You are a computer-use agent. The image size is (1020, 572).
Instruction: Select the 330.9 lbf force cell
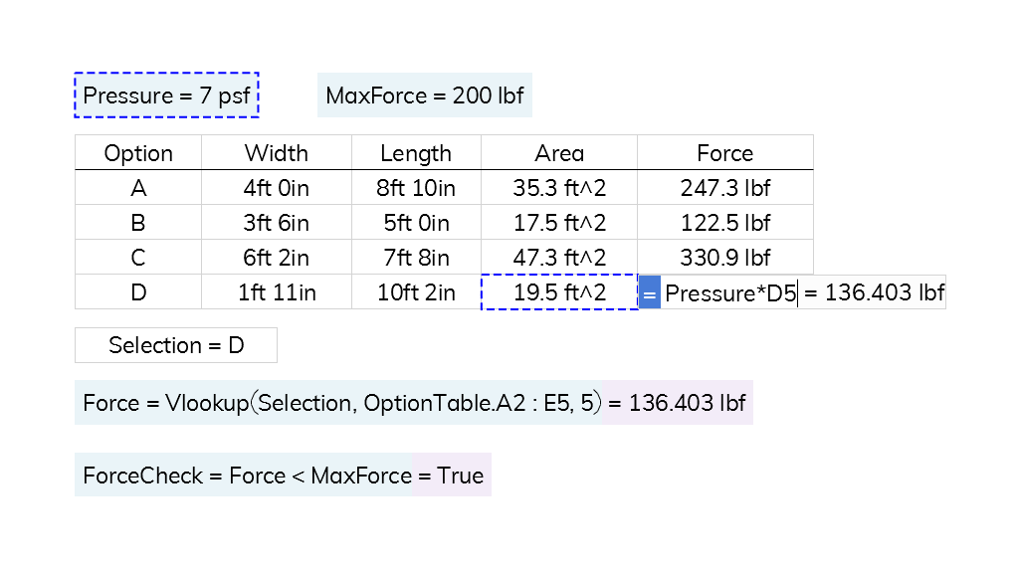click(x=725, y=258)
